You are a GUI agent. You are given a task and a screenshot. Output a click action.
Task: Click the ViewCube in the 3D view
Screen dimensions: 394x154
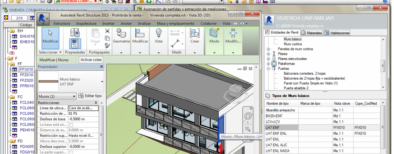coord(236,91)
